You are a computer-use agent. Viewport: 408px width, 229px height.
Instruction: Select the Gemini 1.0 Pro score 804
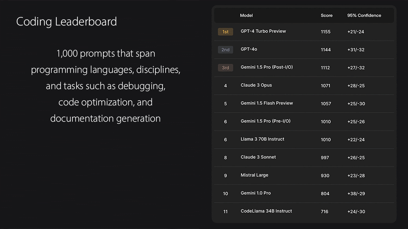[x=325, y=193]
